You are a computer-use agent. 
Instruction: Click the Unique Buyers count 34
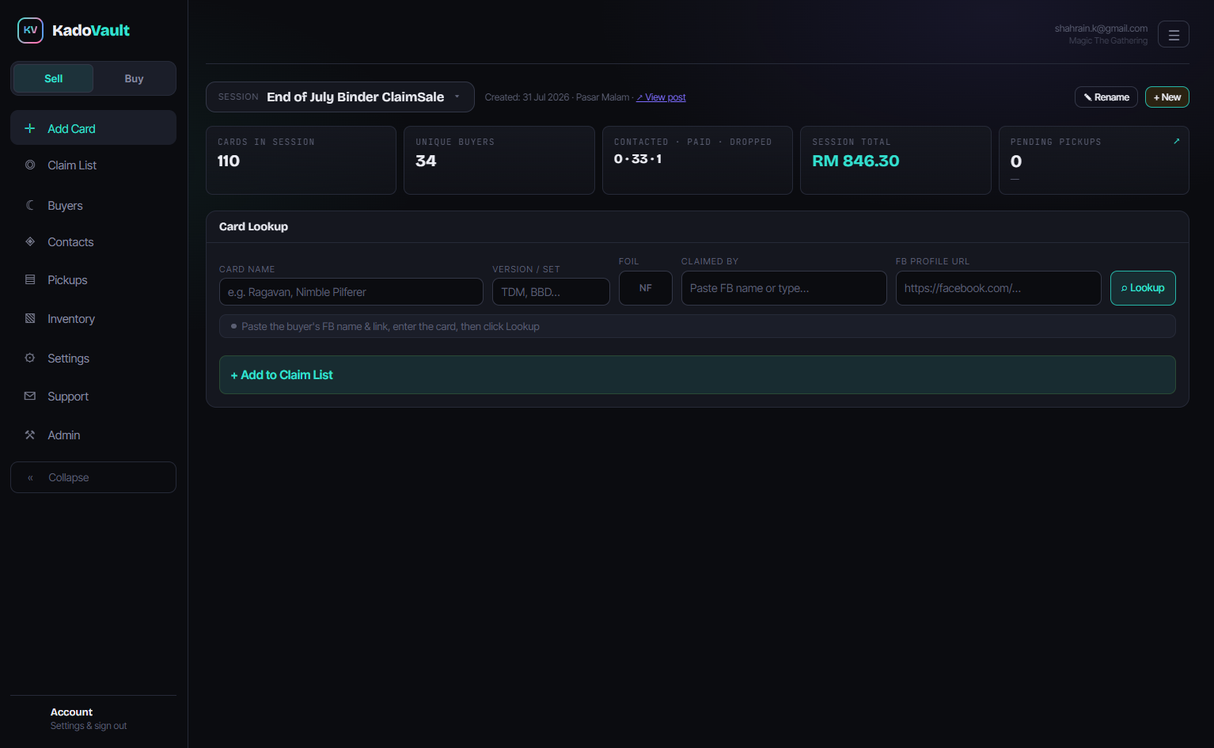[426, 161]
